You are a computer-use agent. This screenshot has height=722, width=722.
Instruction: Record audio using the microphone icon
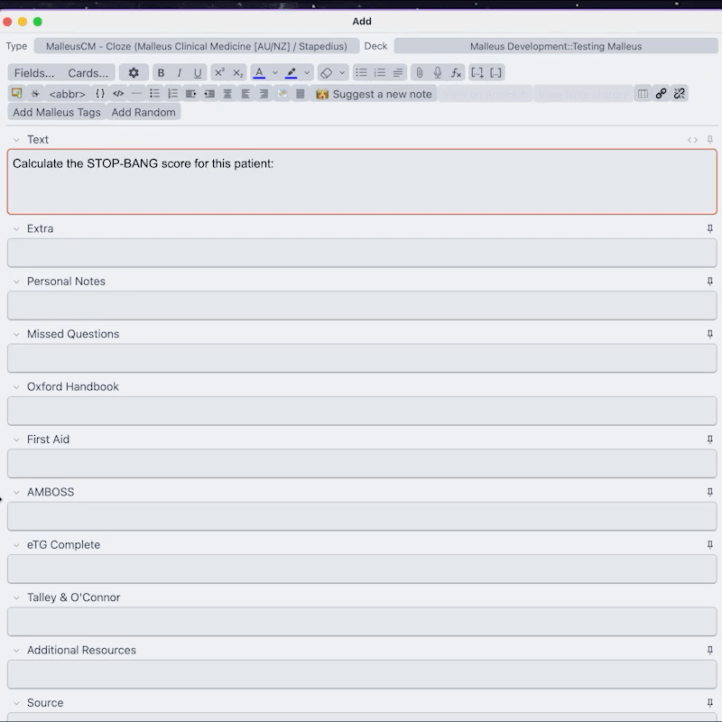[x=436, y=72]
